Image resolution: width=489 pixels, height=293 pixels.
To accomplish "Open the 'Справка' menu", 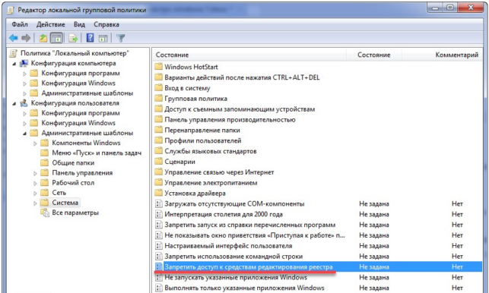I will (106, 24).
